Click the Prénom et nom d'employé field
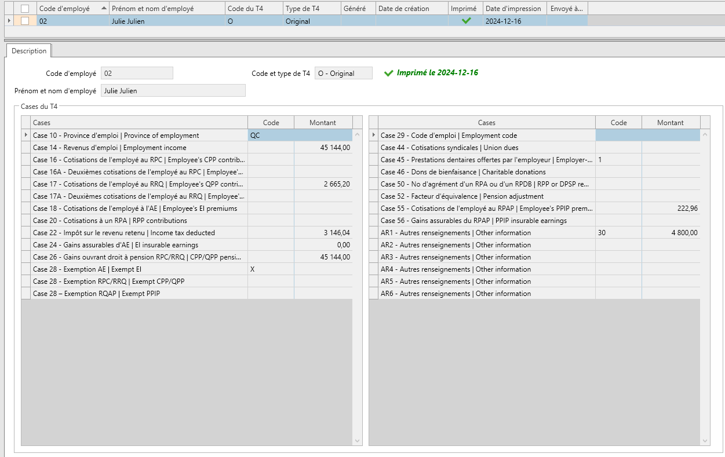 173,91
